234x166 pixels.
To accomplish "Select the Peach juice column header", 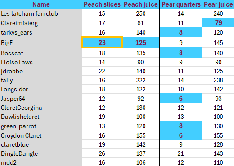I will (x=141, y=4).
